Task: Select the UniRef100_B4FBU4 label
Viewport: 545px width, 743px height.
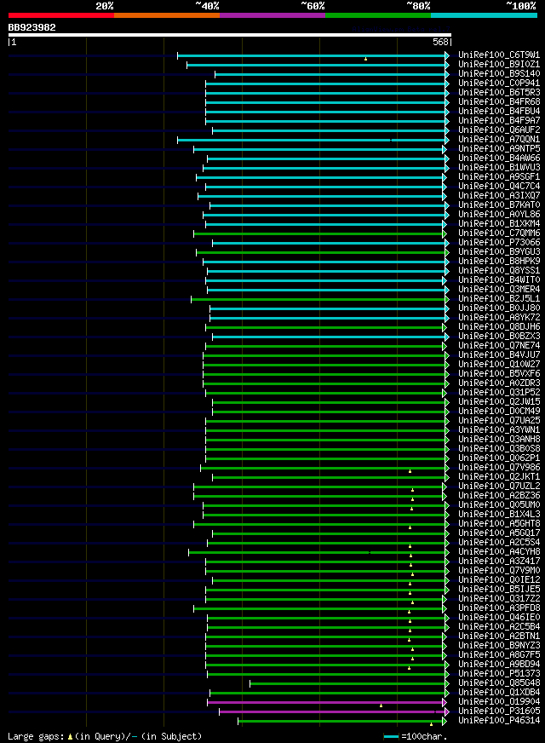Action: pyautogui.click(x=499, y=112)
